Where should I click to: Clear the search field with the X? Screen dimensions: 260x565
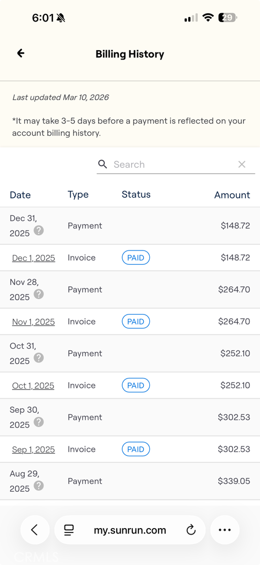pyautogui.click(x=242, y=164)
